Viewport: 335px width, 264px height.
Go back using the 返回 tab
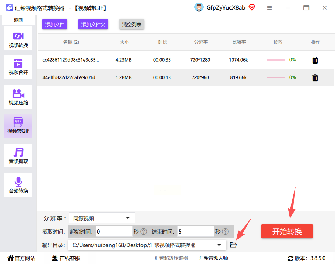tap(18, 20)
